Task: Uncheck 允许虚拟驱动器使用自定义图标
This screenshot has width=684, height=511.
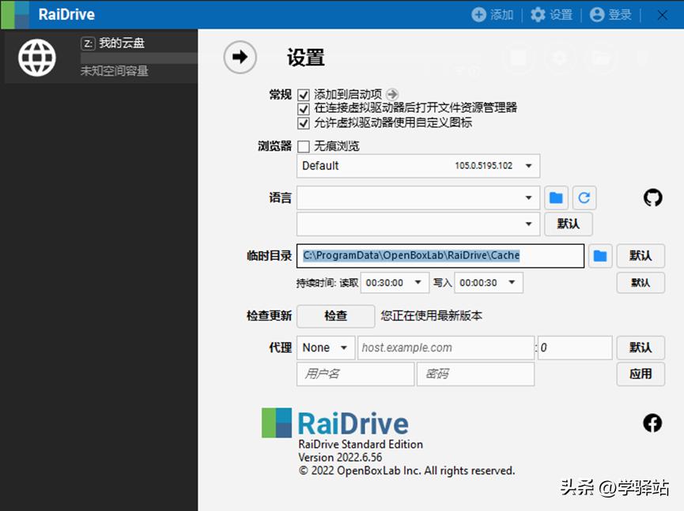Action: tap(303, 123)
